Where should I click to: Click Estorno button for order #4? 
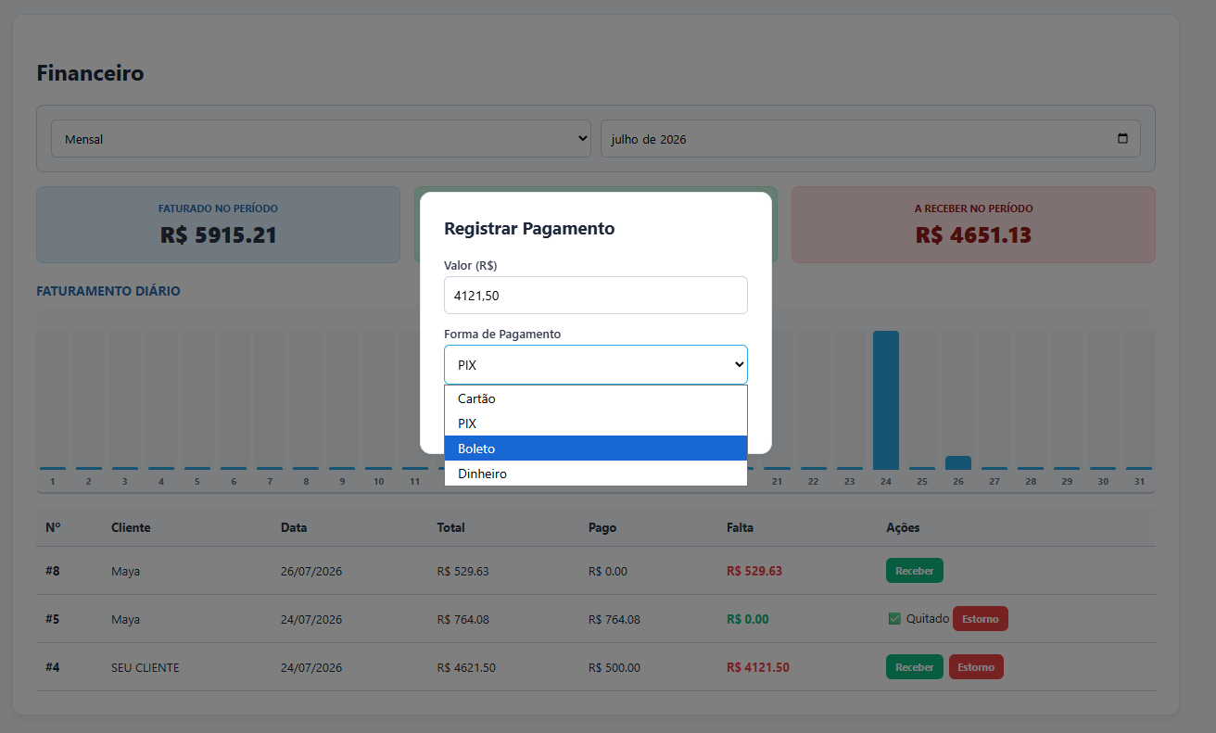(x=976, y=667)
